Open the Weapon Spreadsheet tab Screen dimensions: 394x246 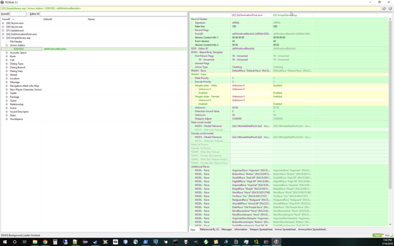[261, 229]
